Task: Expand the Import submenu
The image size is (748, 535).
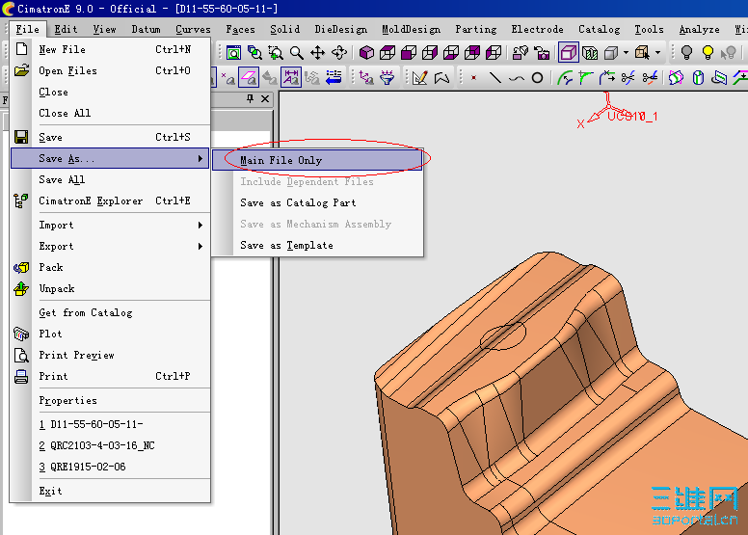Action: tap(110, 225)
